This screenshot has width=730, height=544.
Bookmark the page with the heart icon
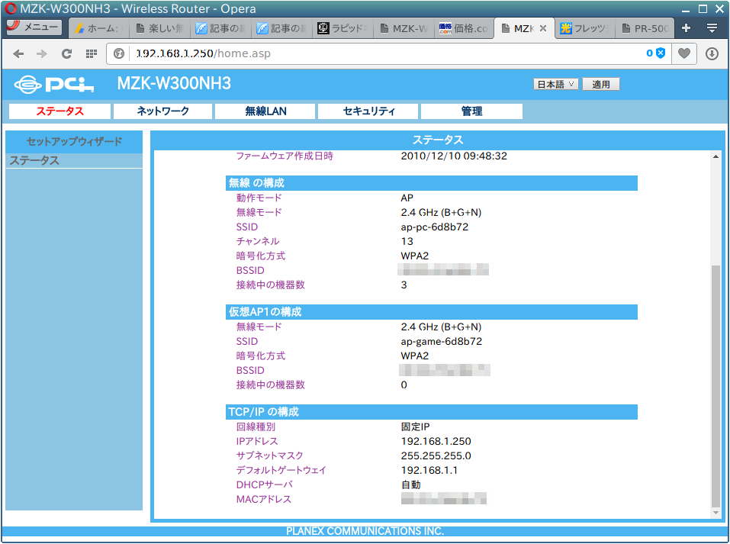[684, 53]
